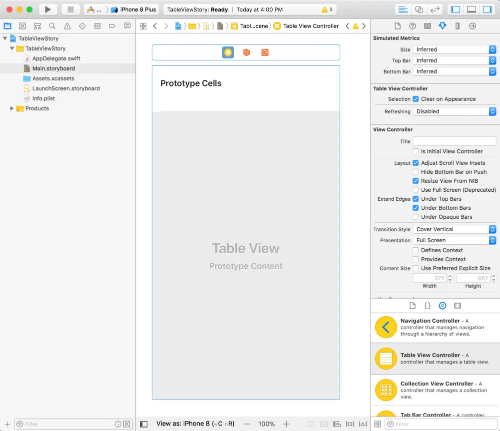Open the Refreshing dropdown

(454, 111)
